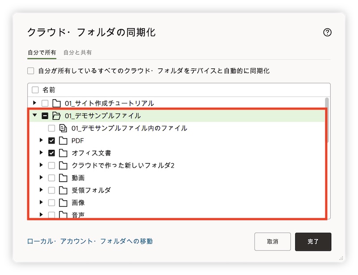Toggle the 名前 select-all checkbox

(x=35, y=90)
